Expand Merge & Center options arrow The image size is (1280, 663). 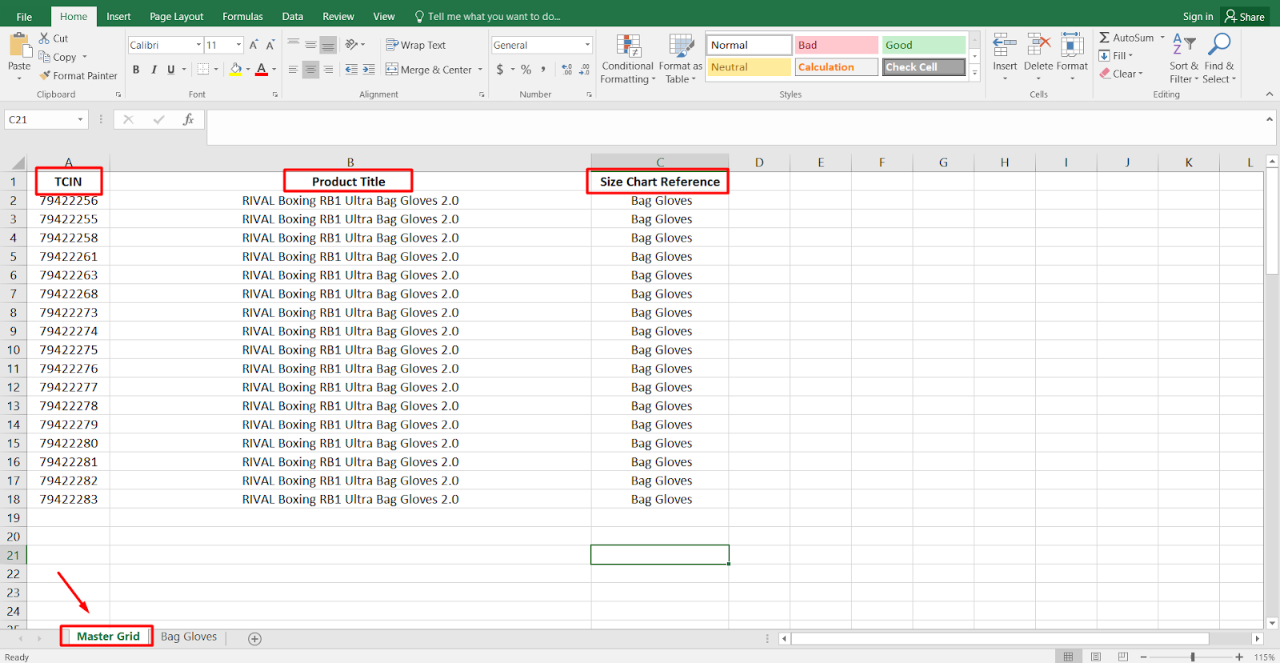click(x=481, y=70)
